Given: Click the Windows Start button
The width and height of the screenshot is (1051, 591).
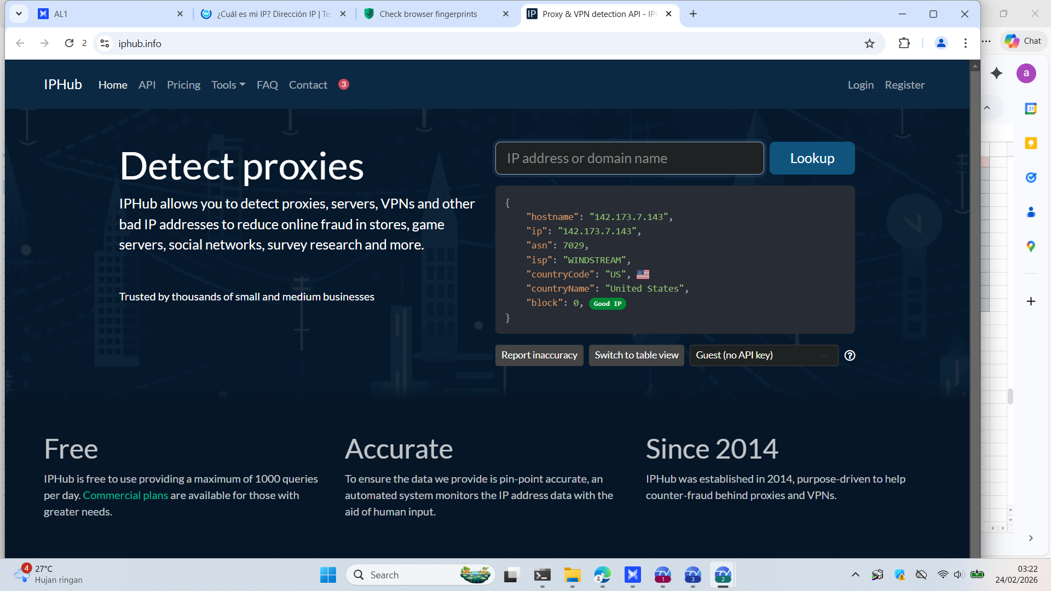Looking at the screenshot, I should (328, 575).
